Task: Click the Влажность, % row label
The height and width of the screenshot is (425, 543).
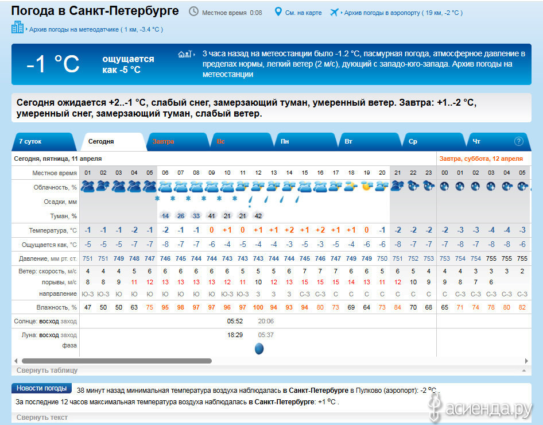Action: coord(56,307)
